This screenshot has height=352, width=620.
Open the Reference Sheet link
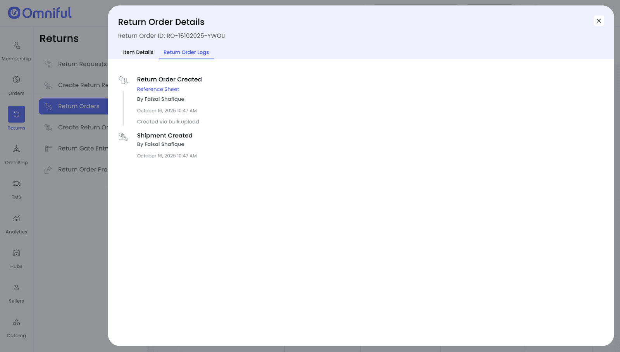[x=158, y=89]
